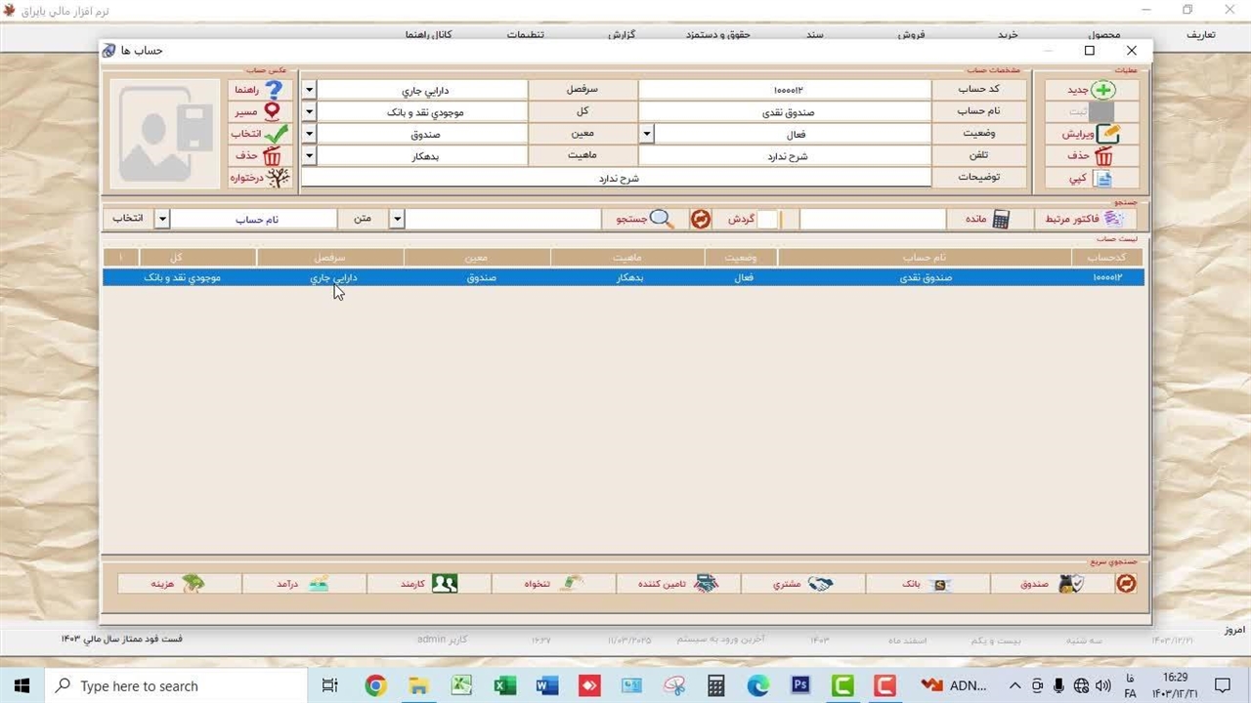Expand the سرفصل dropdown showing دارايي جاري
Screen dimensions: 1251x703
pos(309,90)
